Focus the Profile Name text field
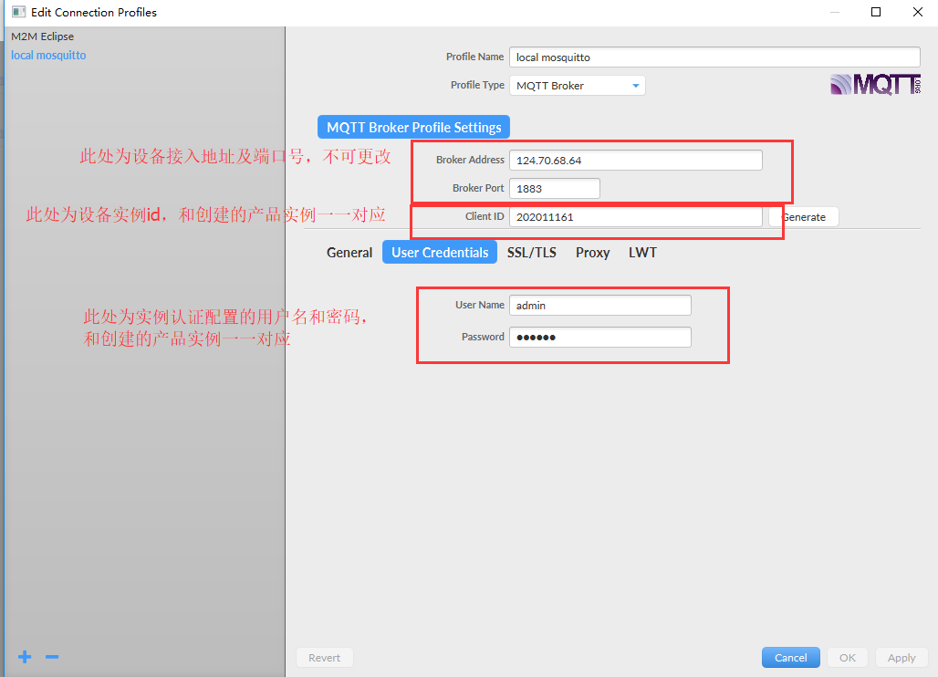 coord(714,57)
